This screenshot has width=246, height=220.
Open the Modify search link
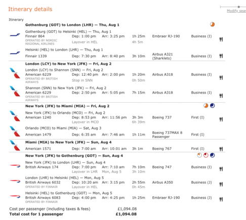(236, 11)
